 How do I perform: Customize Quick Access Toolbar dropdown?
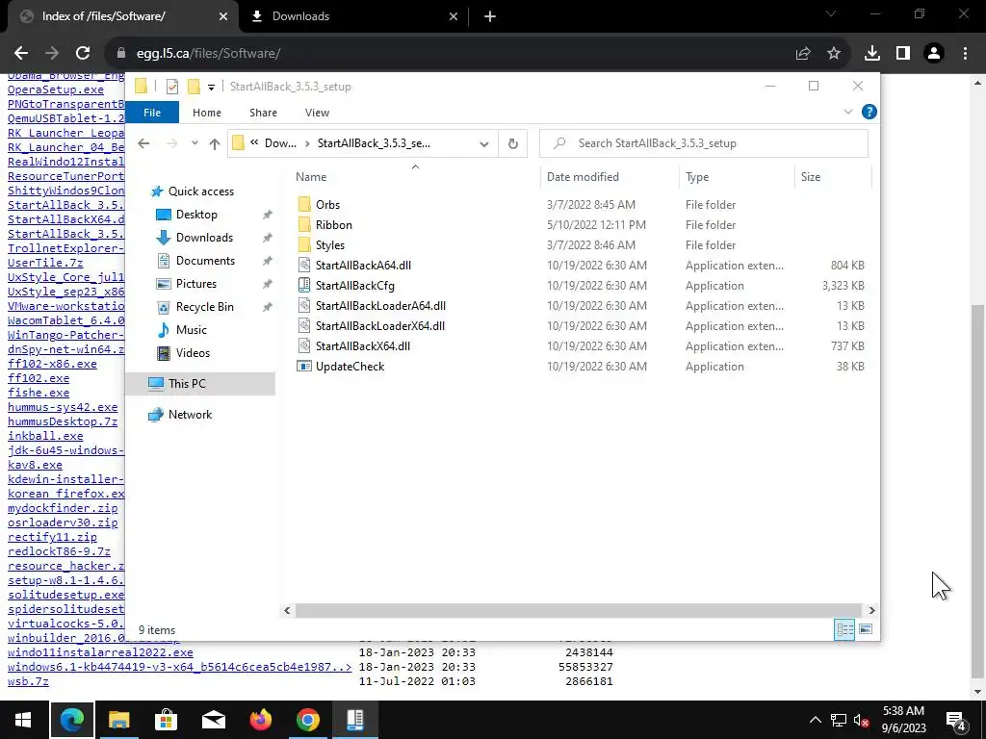pyautogui.click(x=211, y=88)
